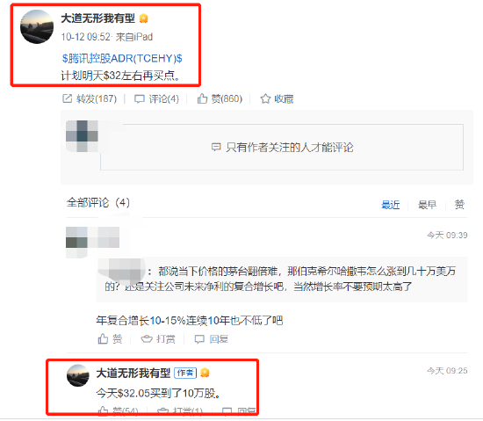The image size is (483, 421).
Task: Click gold badge next to 作者 tag
Action: [x=205, y=373]
